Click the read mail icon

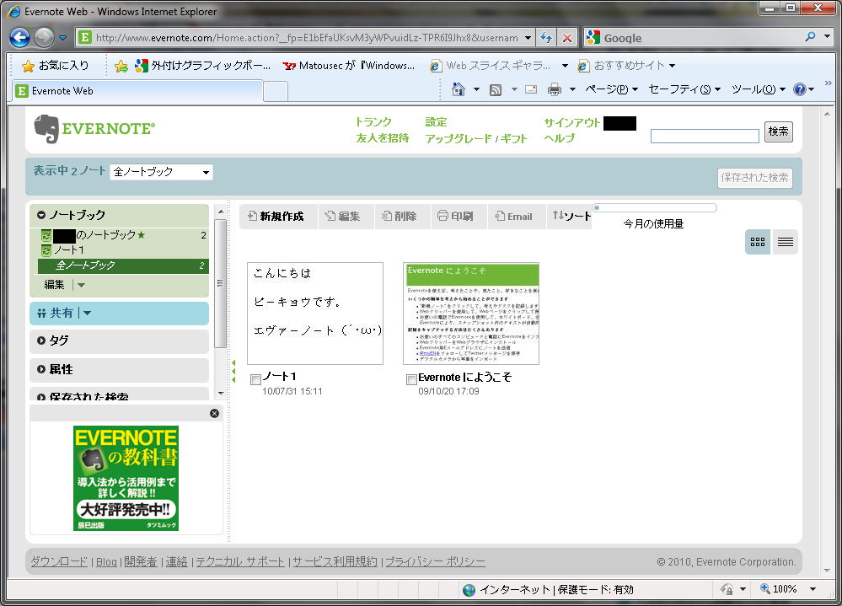tap(531, 89)
